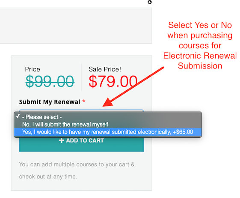Click the checkmark beside Please select

18,116
